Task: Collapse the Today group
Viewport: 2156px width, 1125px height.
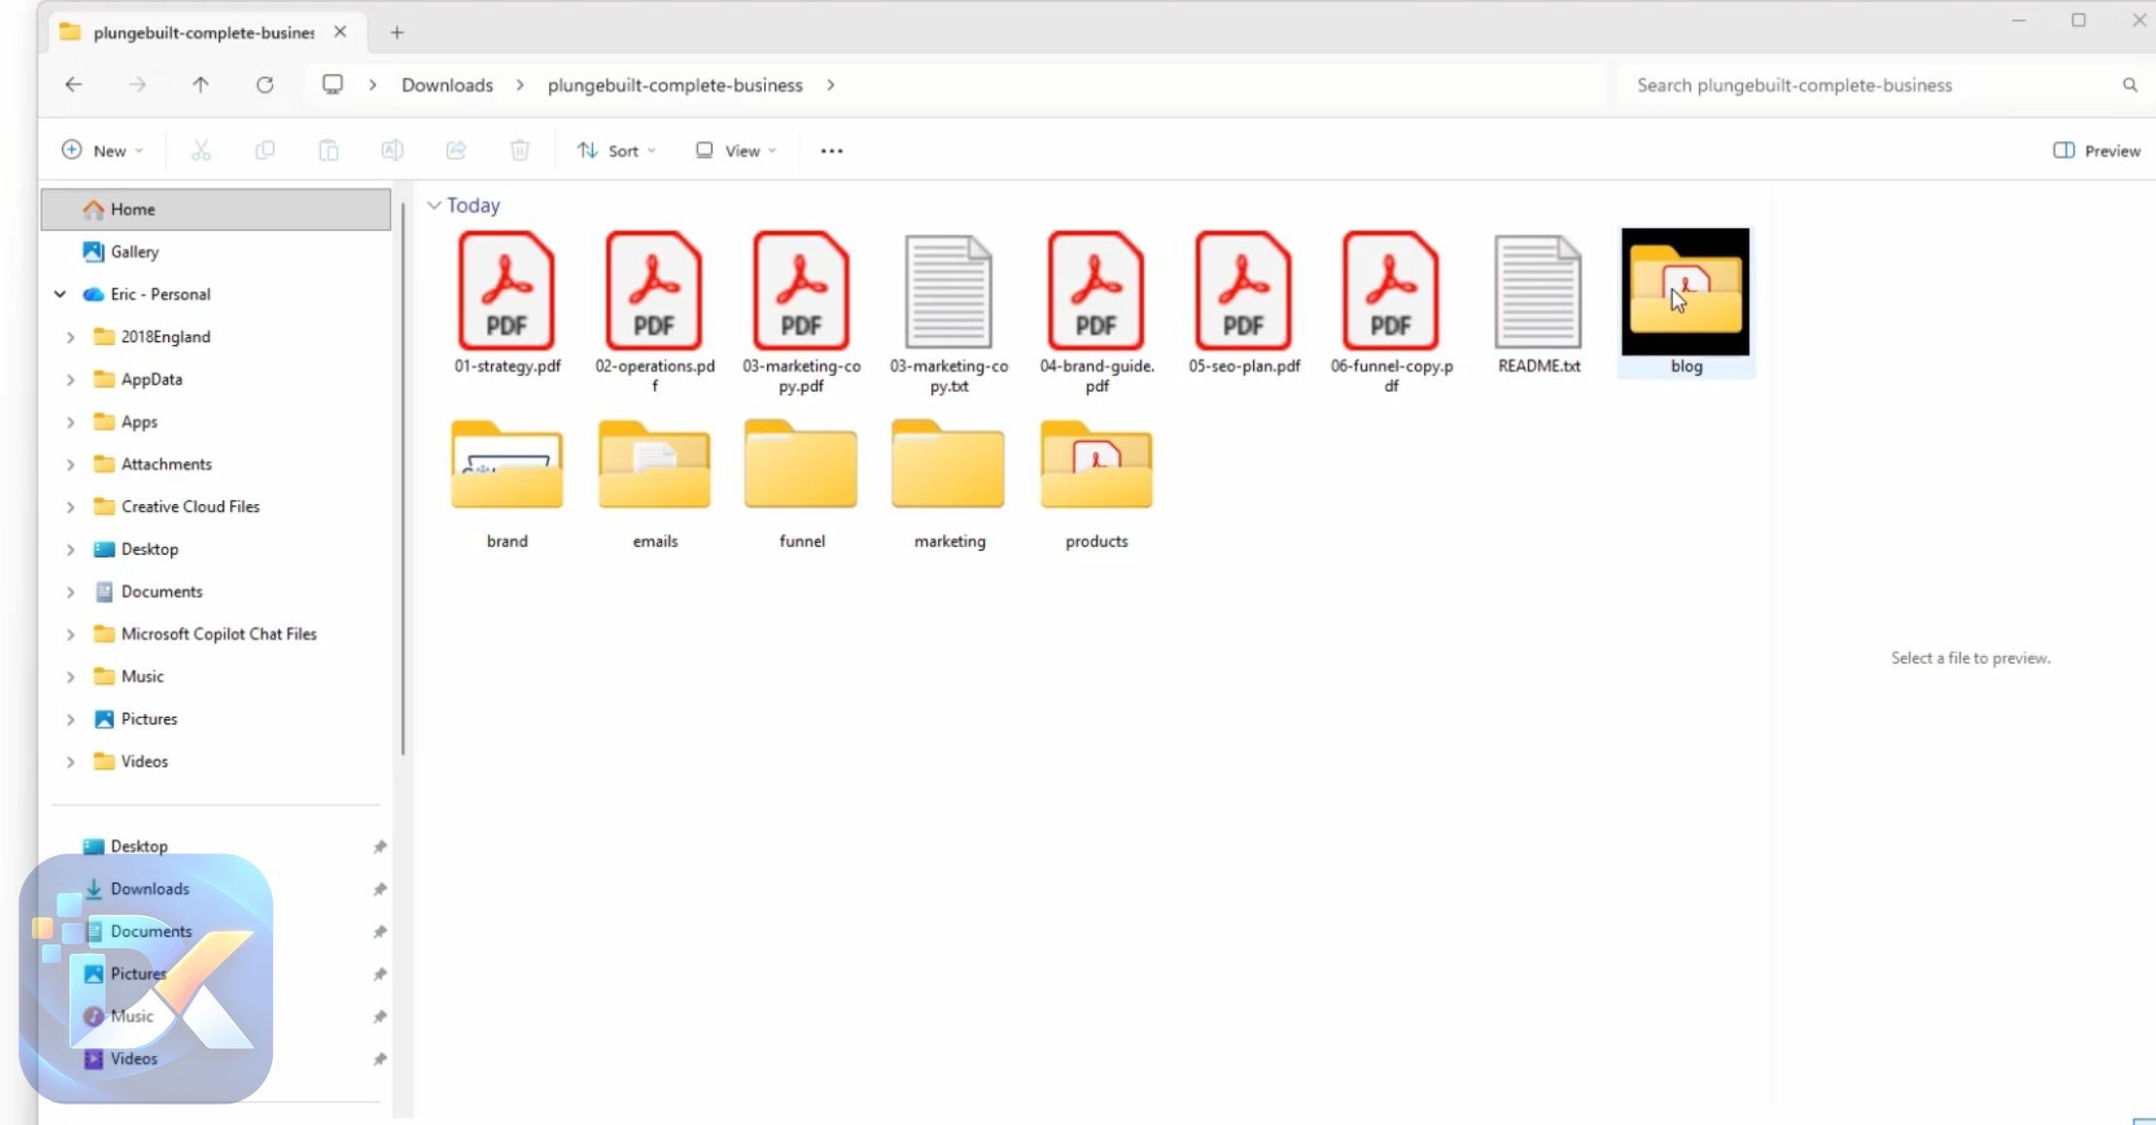Action: [x=434, y=205]
